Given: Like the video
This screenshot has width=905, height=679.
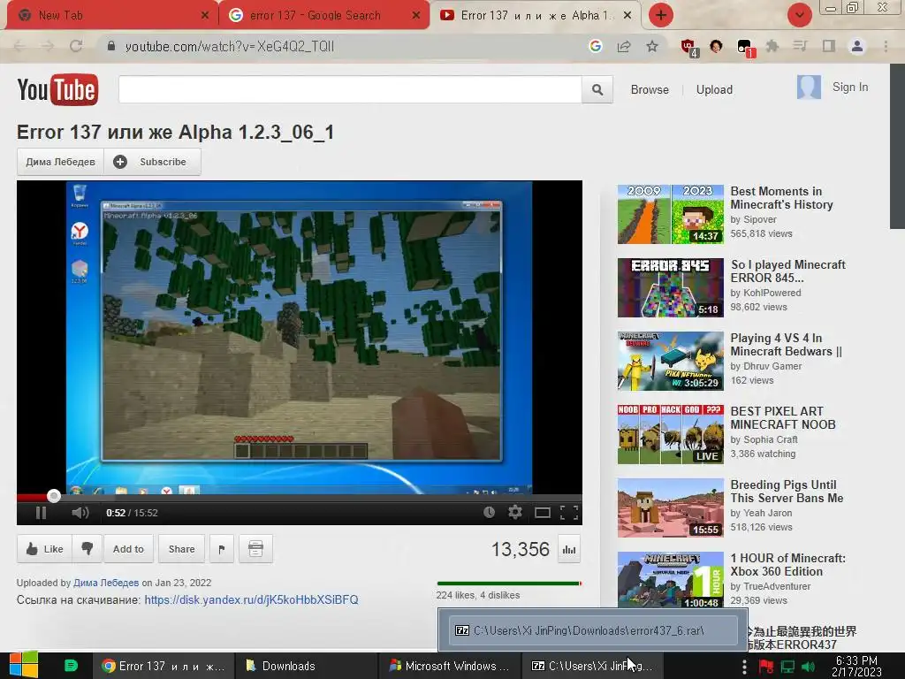Looking at the screenshot, I should (44, 548).
